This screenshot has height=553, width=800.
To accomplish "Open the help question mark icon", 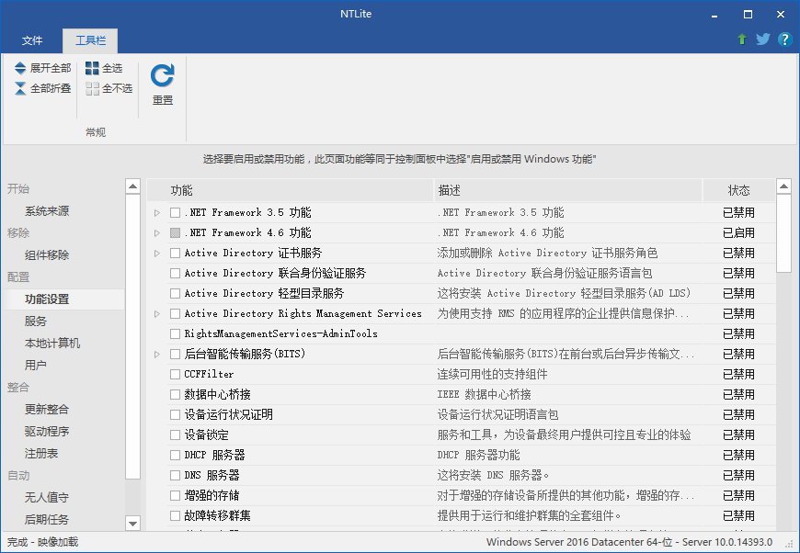I will point(784,39).
